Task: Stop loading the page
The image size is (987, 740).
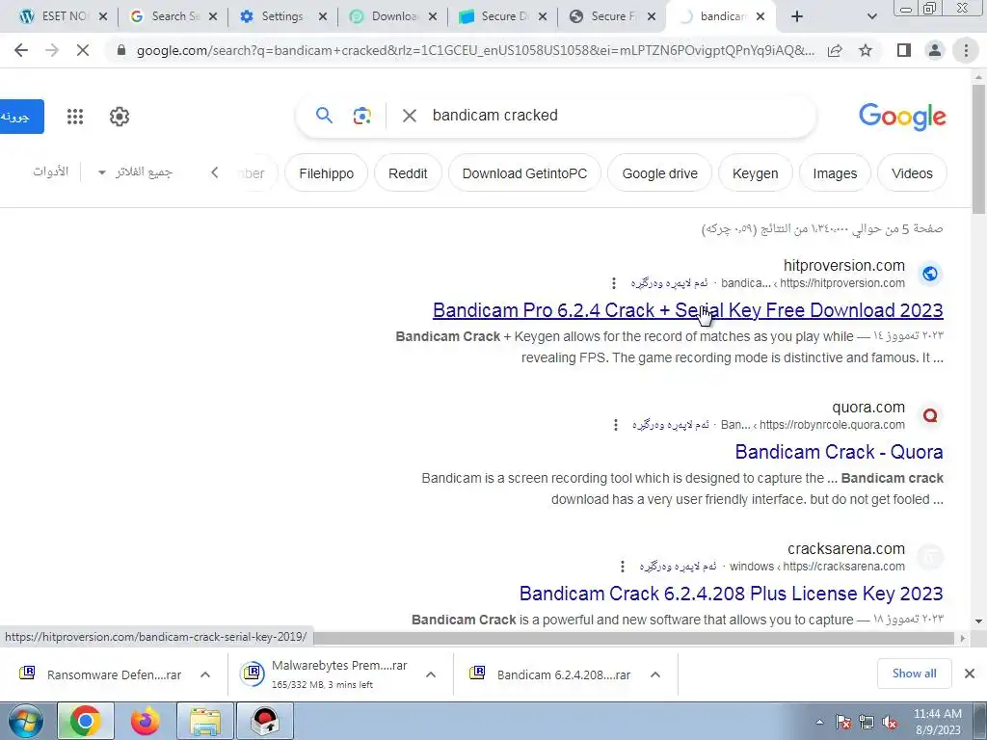Action: (x=83, y=50)
